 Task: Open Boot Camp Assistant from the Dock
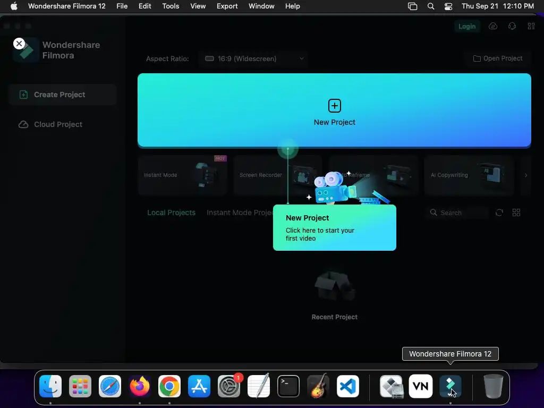(x=392, y=386)
